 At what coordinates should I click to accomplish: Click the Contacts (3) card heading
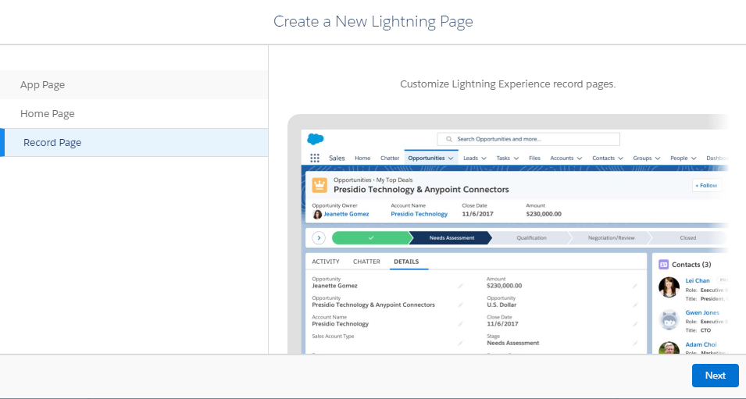pyautogui.click(x=691, y=265)
